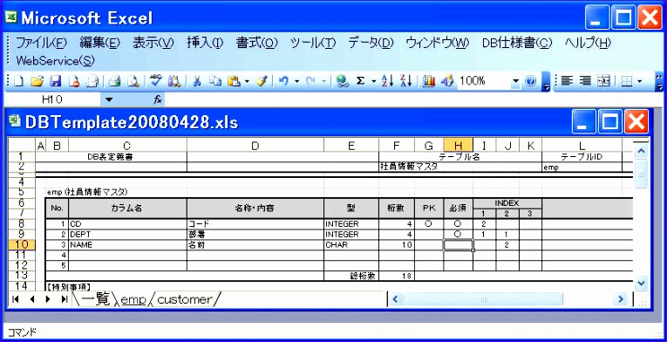Screen dimensions: 667x342
Task: Activate the Format Painter brush
Action: (x=262, y=81)
